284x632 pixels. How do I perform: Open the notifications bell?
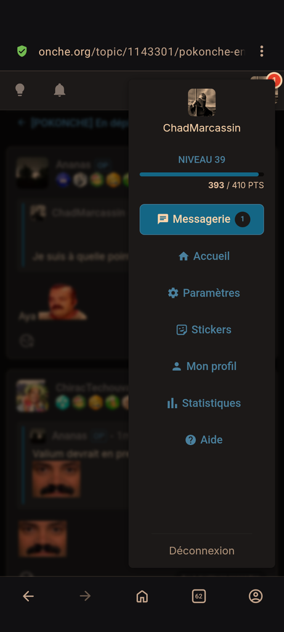[x=60, y=90]
